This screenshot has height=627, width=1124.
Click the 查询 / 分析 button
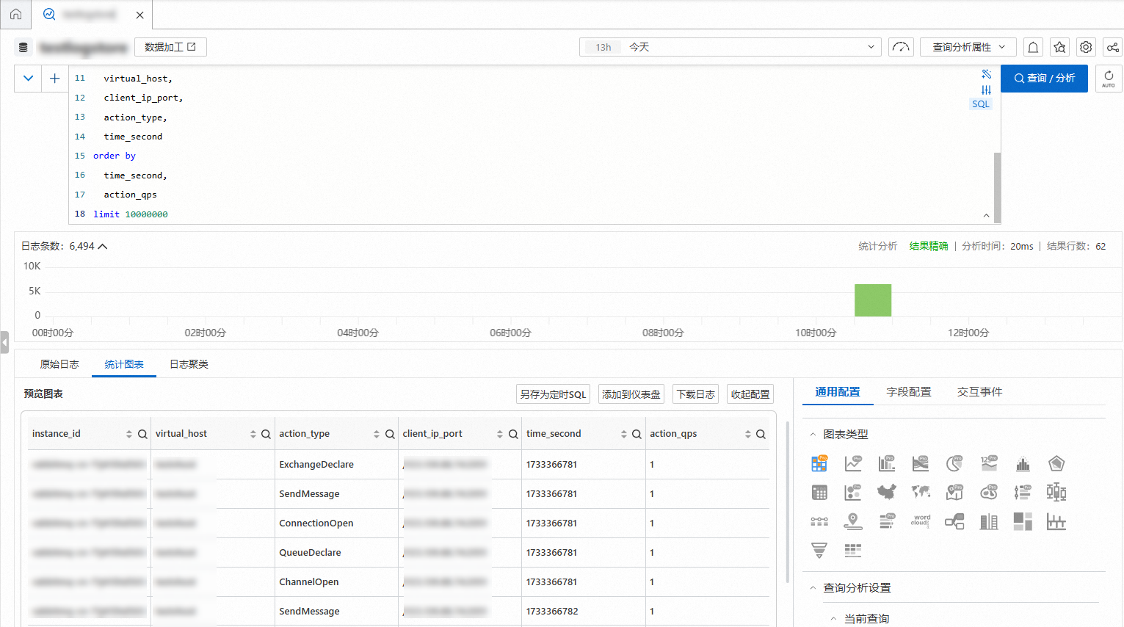(x=1044, y=78)
